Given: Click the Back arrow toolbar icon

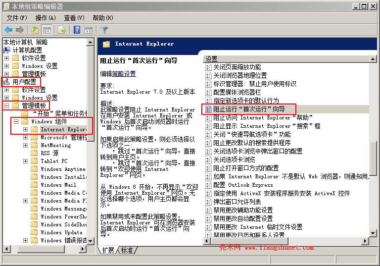Looking at the screenshot, I should pos(8,30).
